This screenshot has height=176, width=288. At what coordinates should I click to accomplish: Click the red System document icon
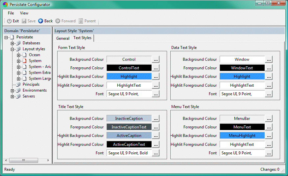[24, 61]
